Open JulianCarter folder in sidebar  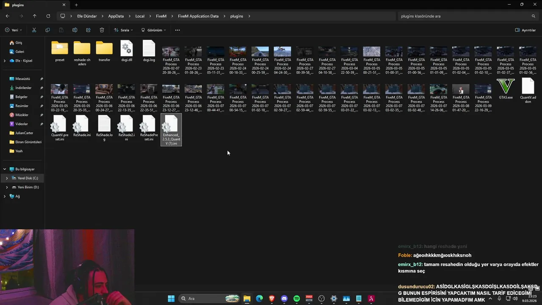click(24, 133)
